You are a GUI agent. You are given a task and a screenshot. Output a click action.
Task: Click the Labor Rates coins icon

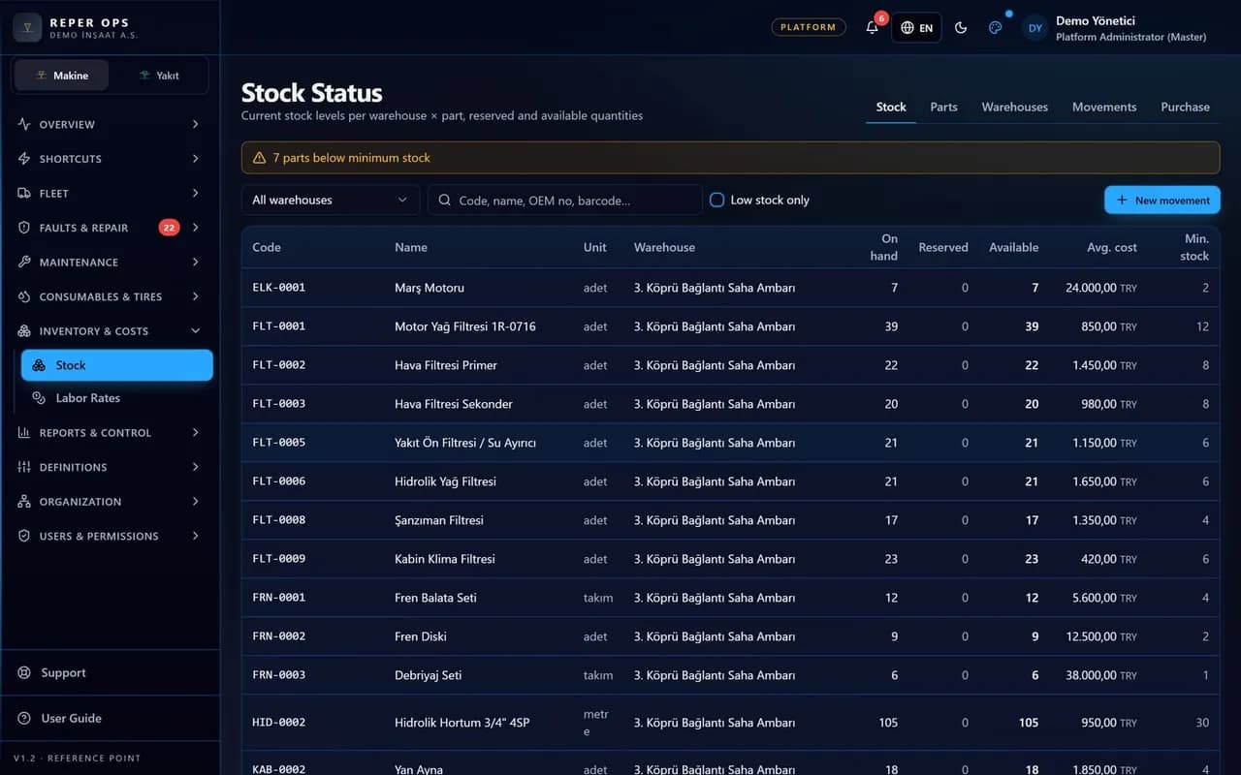coord(39,398)
